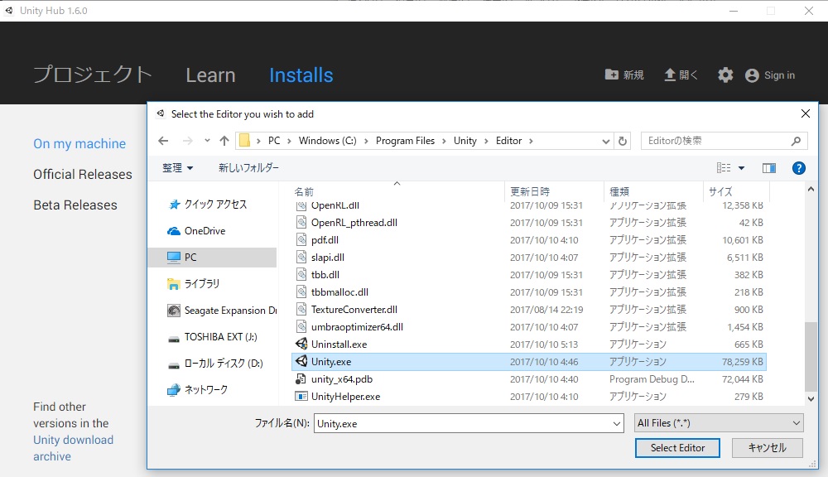
Task: Select umbraoptimizer64.dll file name
Action: pyautogui.click(x=357, y=327)
